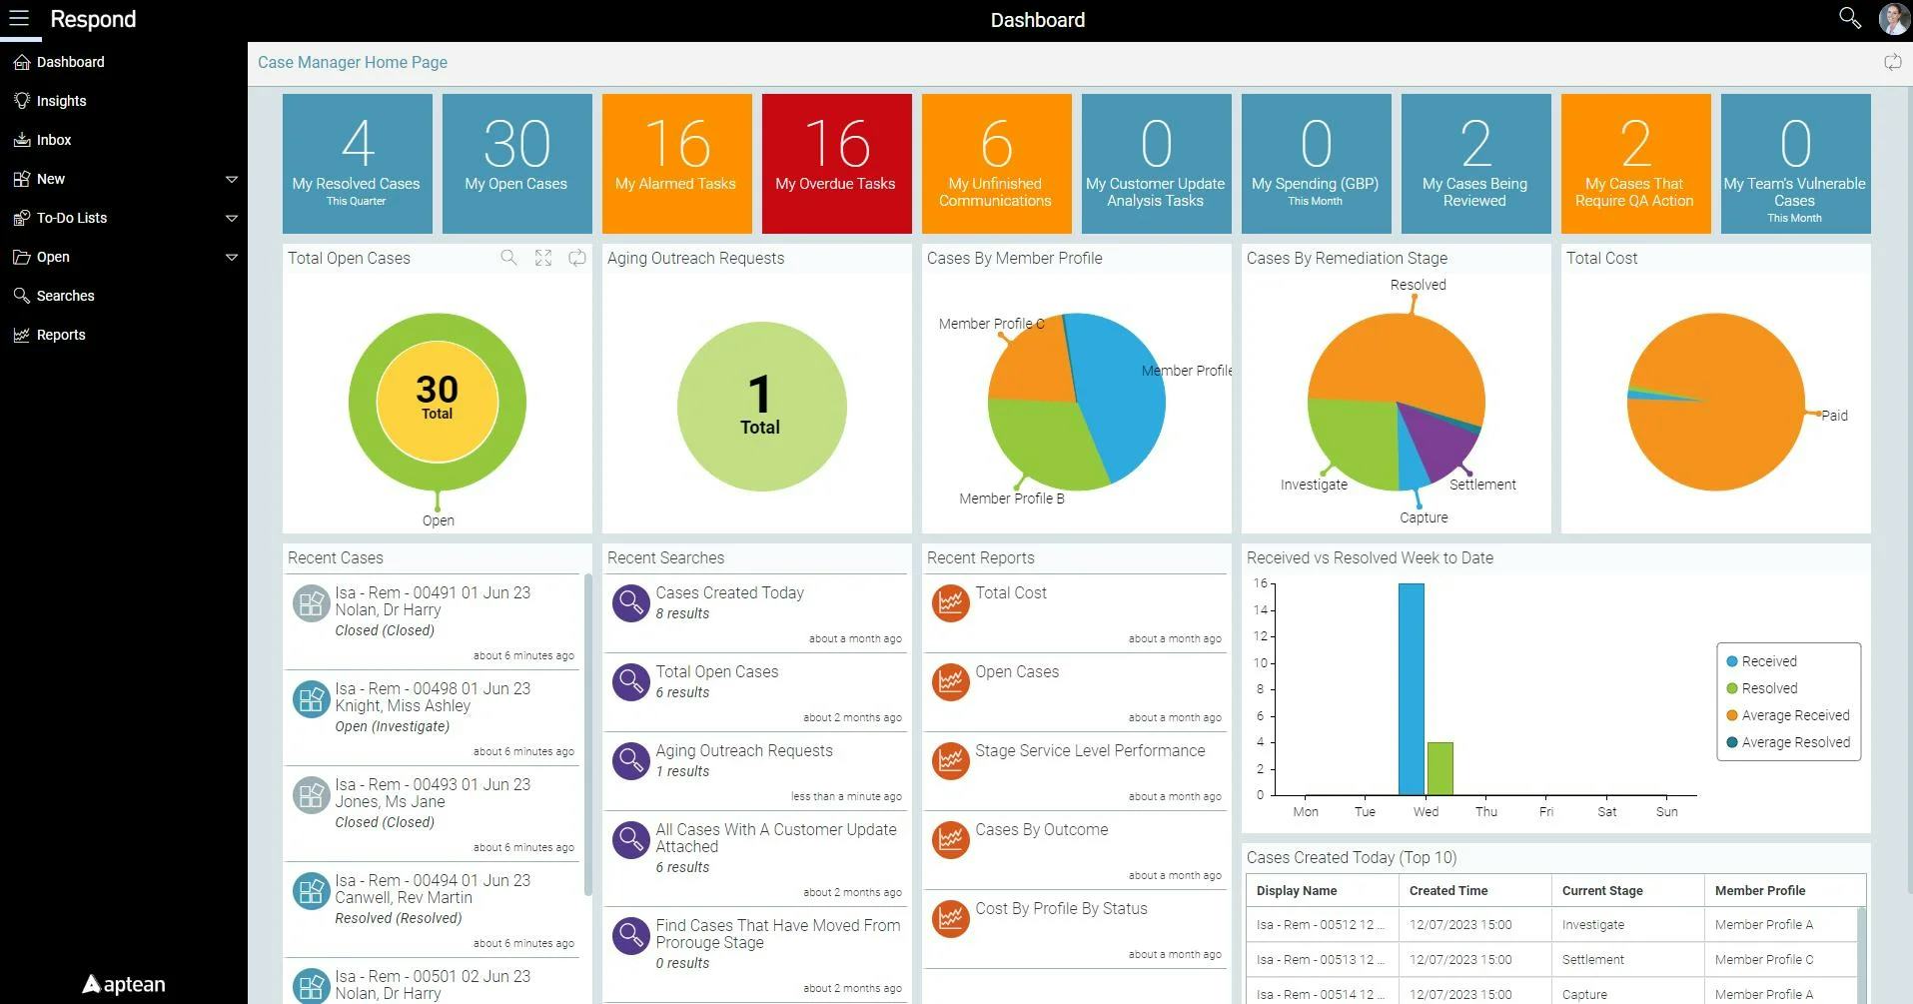Open the My Overdue Tasks tile

point(835,163)
